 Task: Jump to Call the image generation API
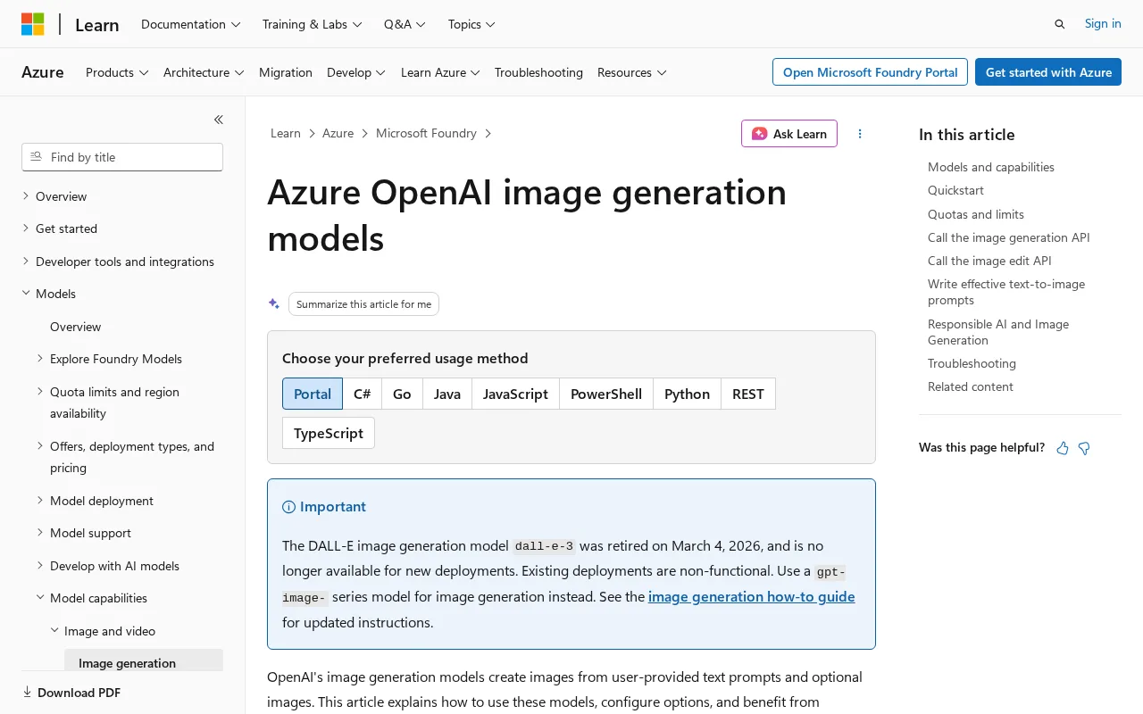pyautogui.click(x=1009, y=237)
